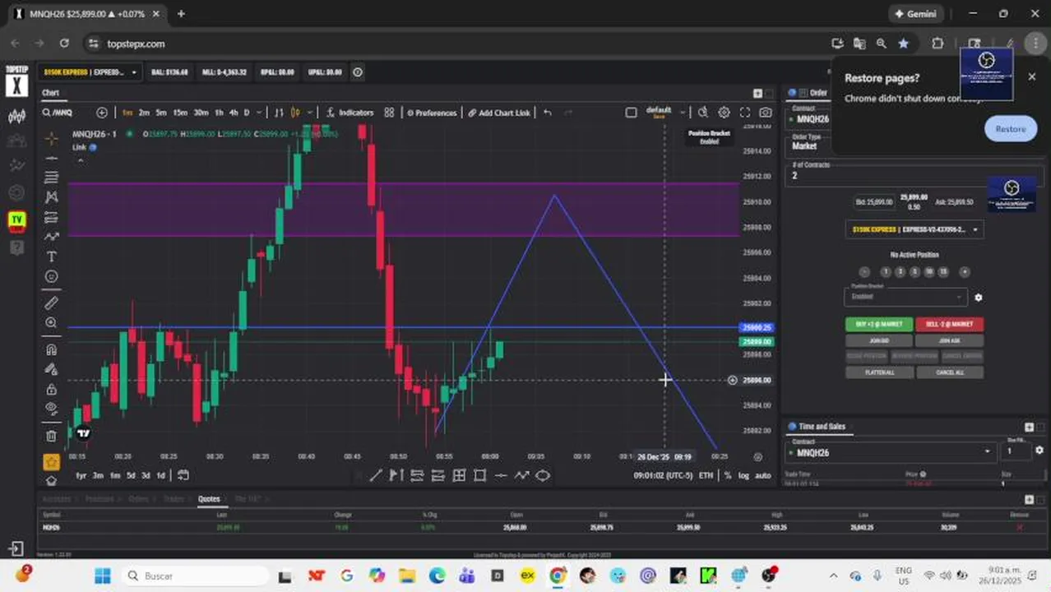1051x592 pixels.
Task: Open the Position Bracket dropdown
Action: (905, 296)
